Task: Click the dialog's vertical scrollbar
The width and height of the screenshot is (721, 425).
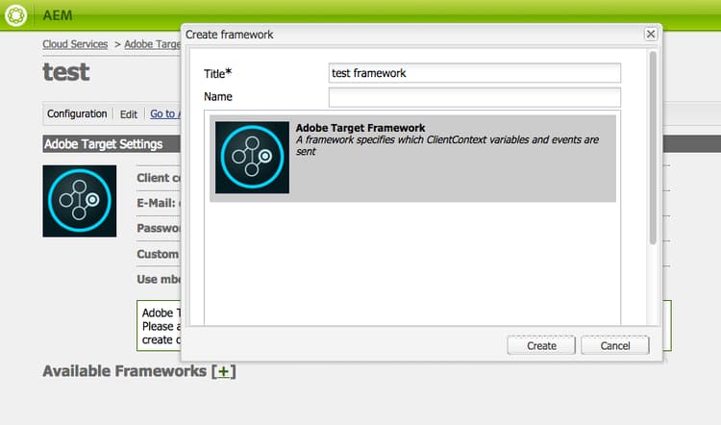Action: coord(653,147)
